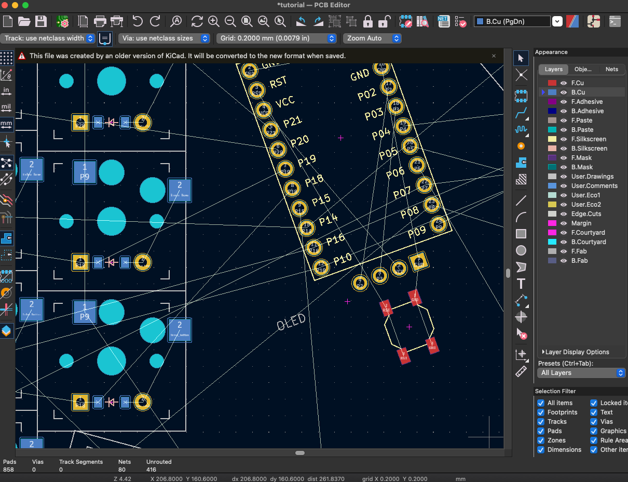628x482 pixels.
Task: Select the Draw Rectangle tool
Action: [521, 233]
